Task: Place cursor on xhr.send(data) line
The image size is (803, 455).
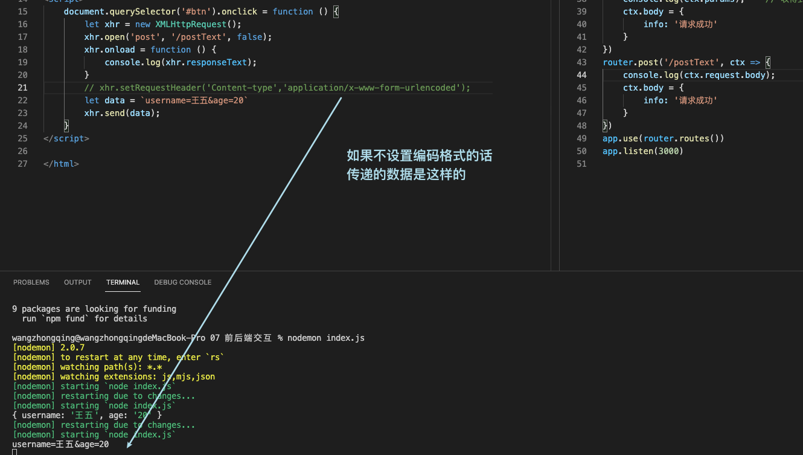Action: click(122, 113)
